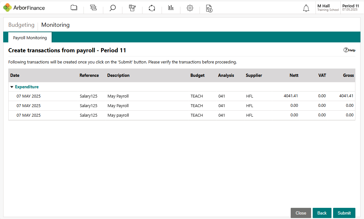Click the circular arrows cycle icon
Image resolution: width=364 pixels, height=219 pixels.
tap(152, 8)
